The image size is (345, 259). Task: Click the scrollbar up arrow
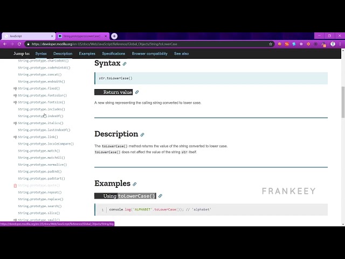pyautogui.click(x=343, y=50)
